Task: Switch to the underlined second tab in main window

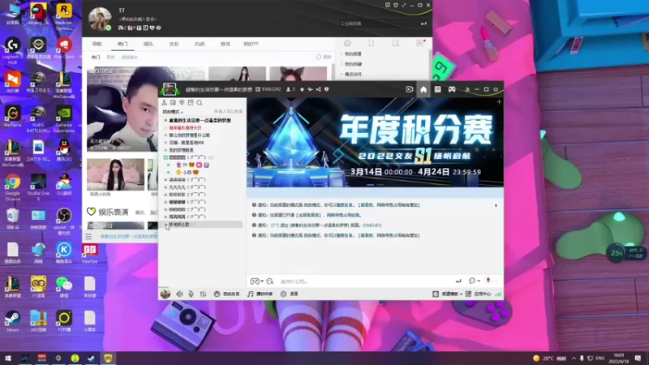Action: click(x=122, y=44)
